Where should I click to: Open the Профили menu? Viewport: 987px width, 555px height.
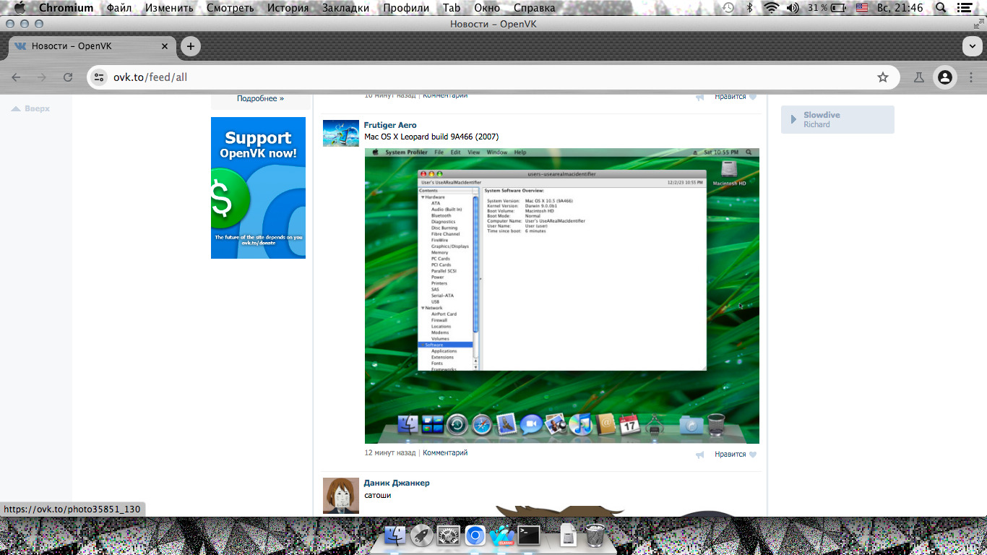click(406, 8)
